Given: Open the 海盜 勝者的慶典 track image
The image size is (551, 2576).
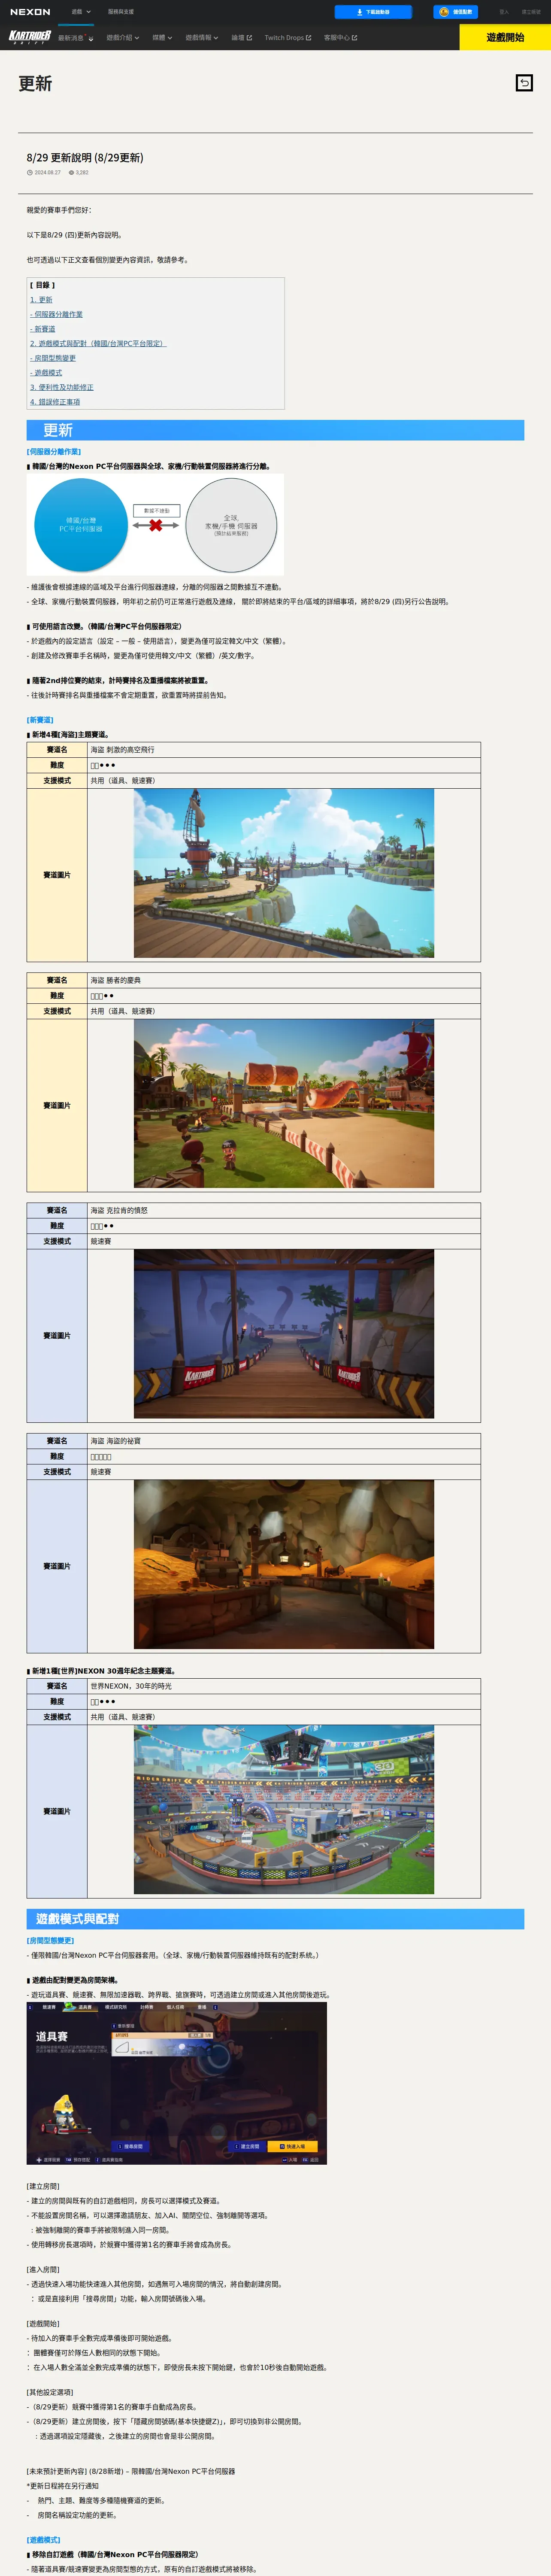Looking at the screenshot, I should [284, 1104].
